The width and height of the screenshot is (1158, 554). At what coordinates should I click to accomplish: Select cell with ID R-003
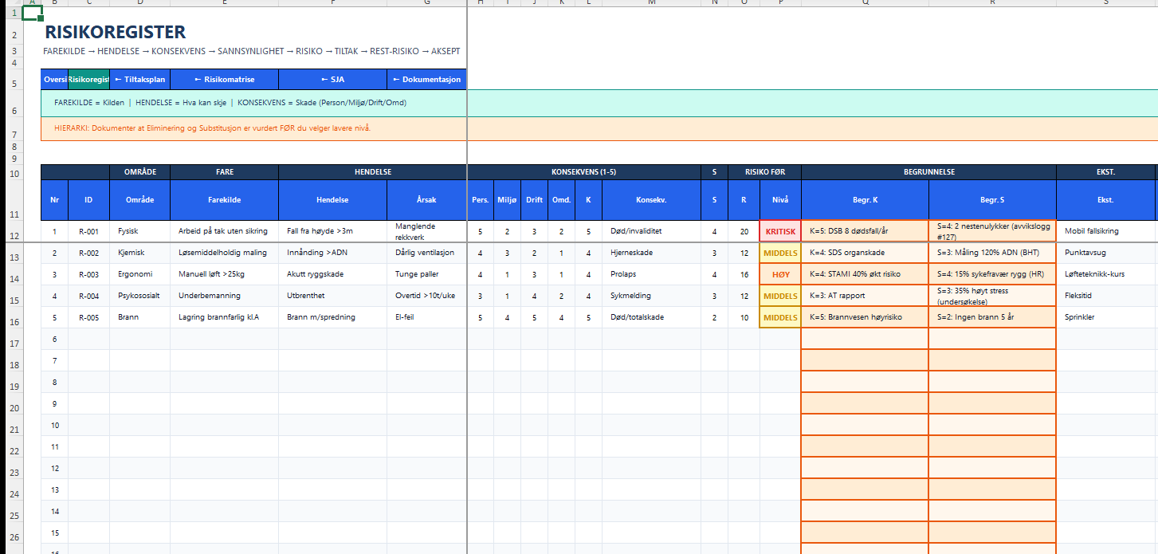(x=88, y=274)
